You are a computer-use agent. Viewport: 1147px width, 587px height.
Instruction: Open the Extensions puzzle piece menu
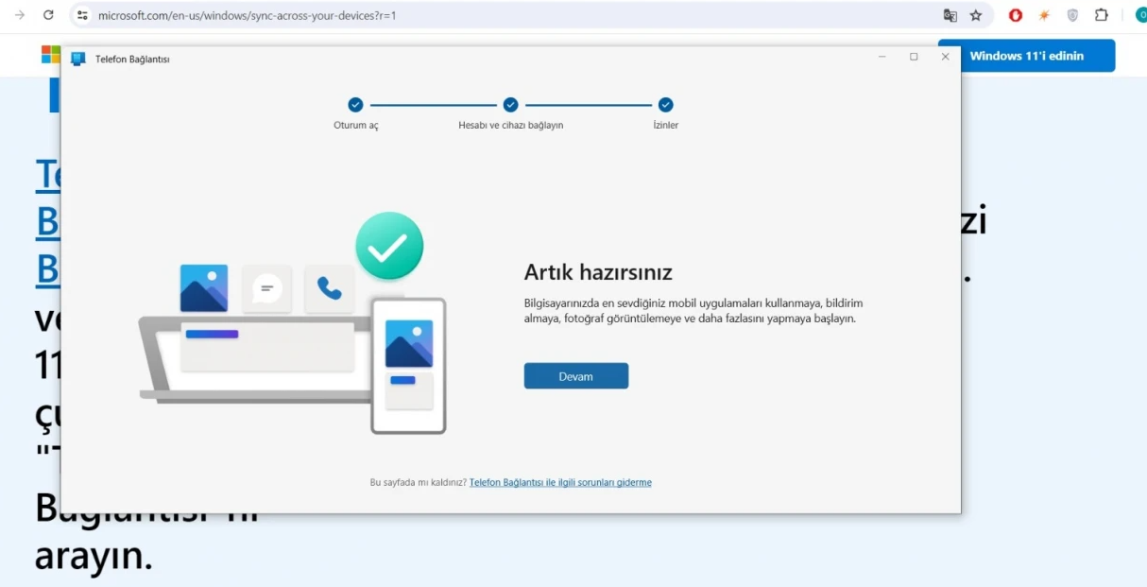pos(1101,15)
